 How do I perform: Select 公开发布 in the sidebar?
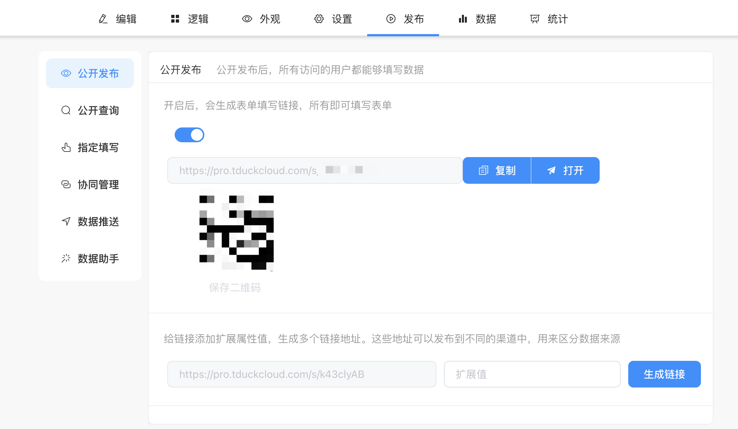90,73
